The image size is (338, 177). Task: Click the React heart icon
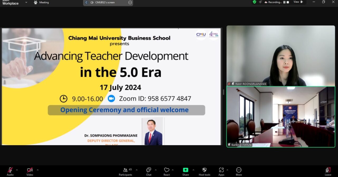point(167,170)
